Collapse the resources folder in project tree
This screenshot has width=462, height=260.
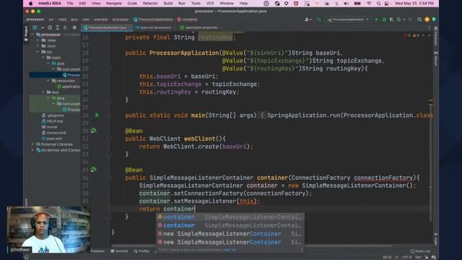pos(48,80)
